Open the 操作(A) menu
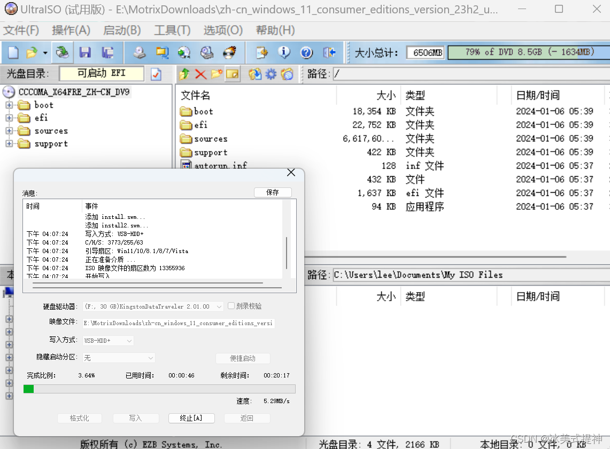610x449 pixels. click(x=71, y=30)
